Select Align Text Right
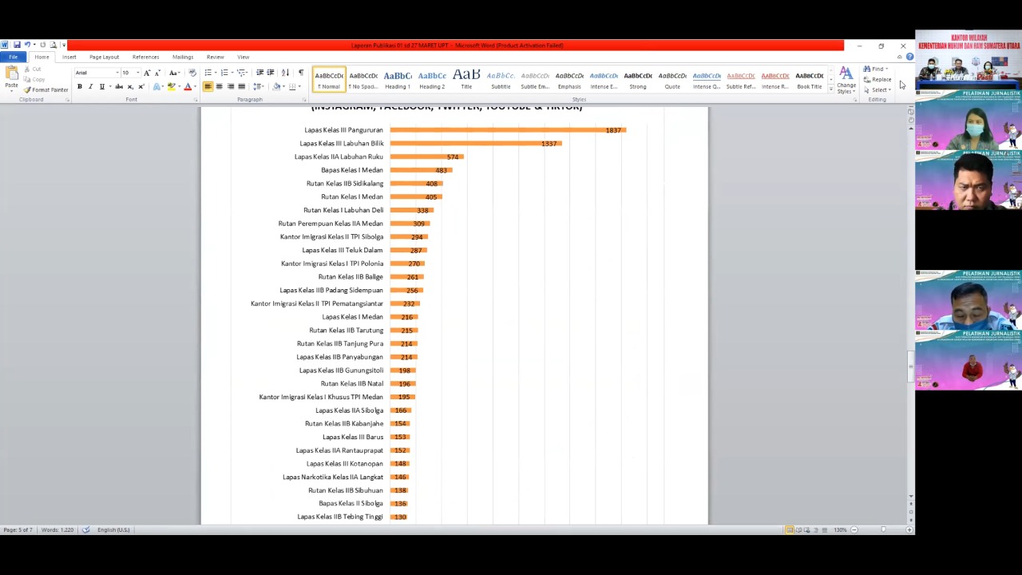 tap(230, 86)
